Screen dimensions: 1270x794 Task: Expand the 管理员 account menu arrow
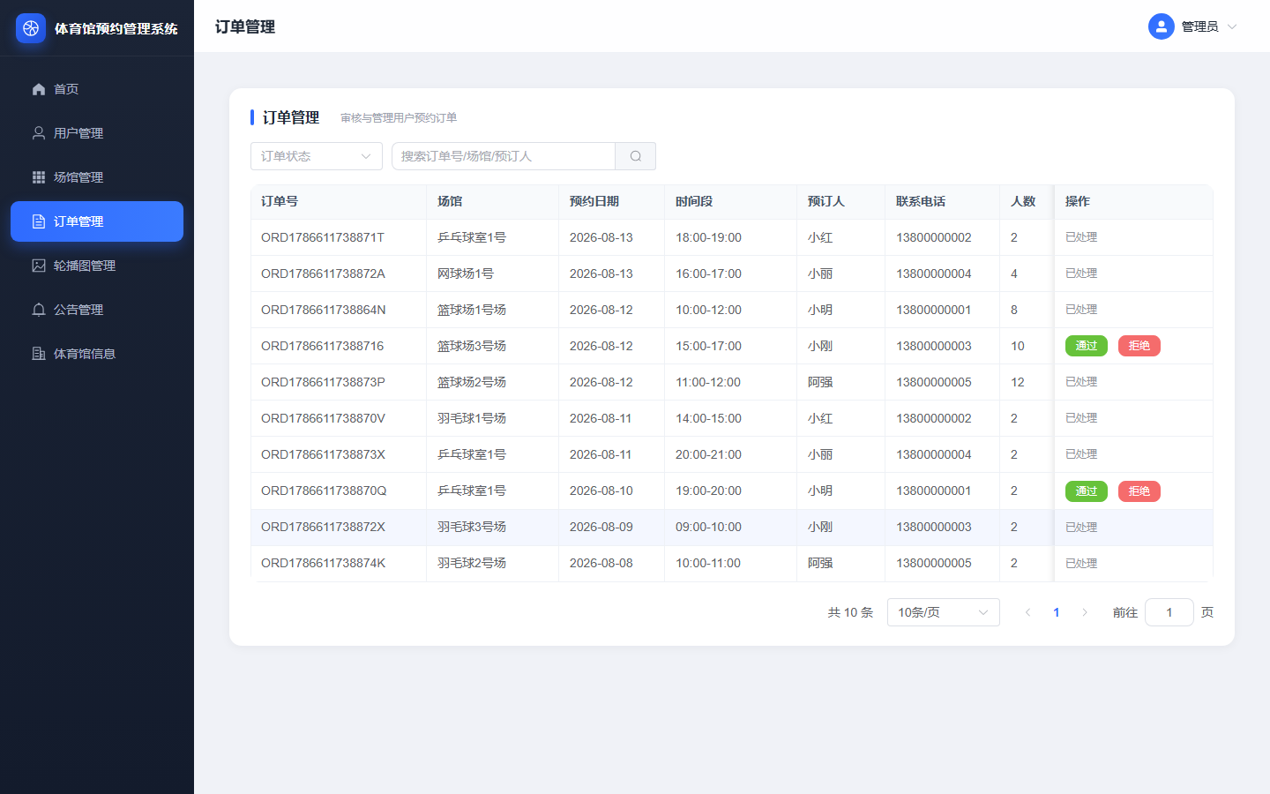(x=1232, y=26)
